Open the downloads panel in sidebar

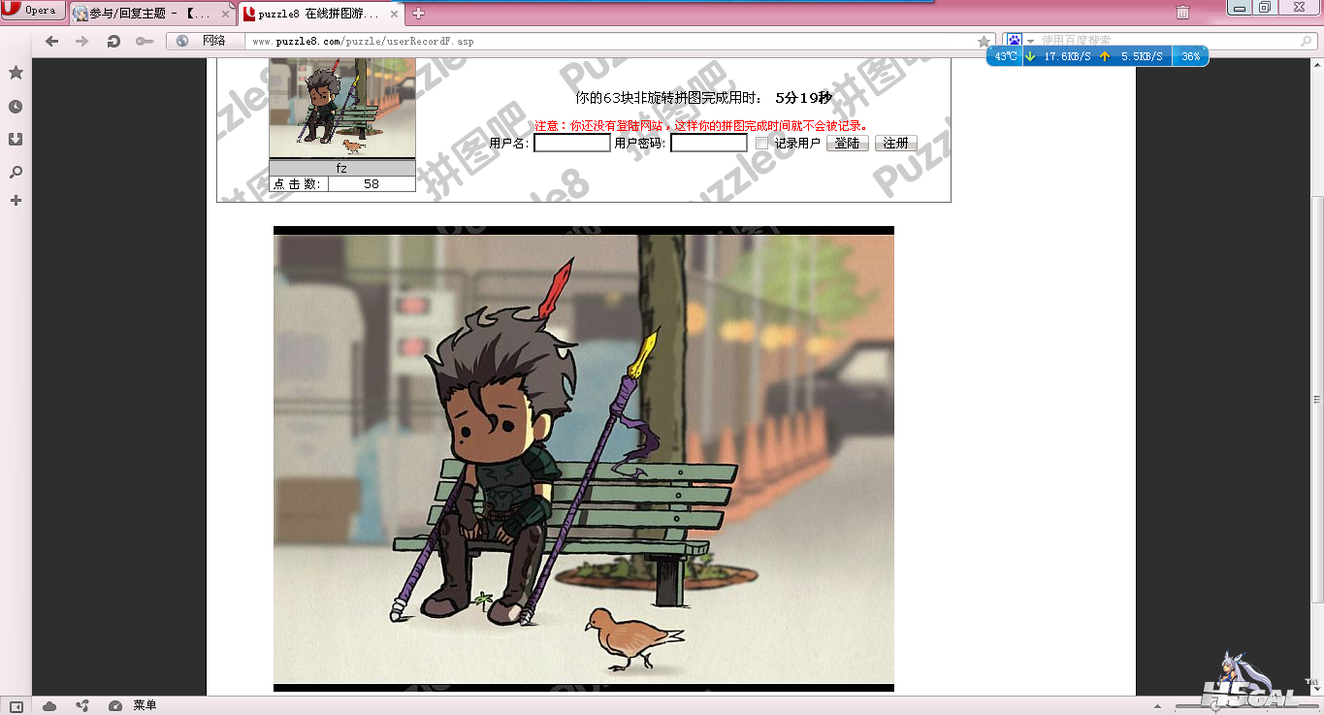pyautogui.click(x=16, y=139)
